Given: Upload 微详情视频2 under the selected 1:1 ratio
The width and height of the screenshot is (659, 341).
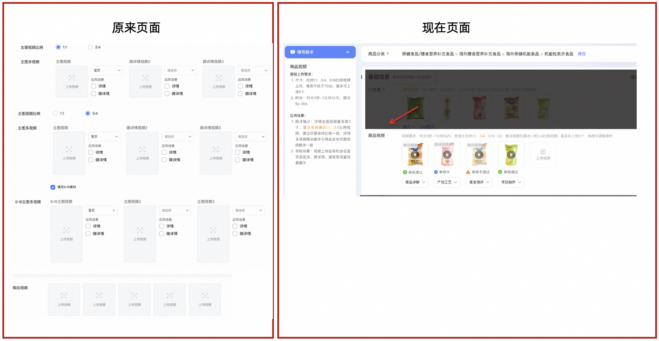Looking at the screenshot, I should click(x=145, y=82).
